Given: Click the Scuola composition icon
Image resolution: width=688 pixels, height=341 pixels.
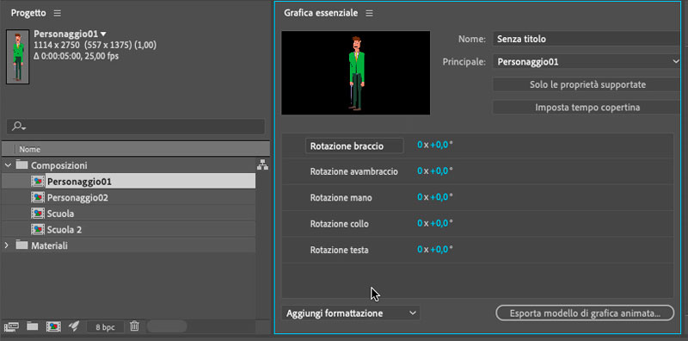Looking at the screenshot, I should click(x=38, y=214).
